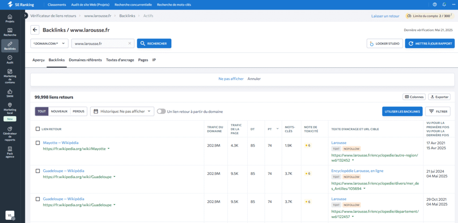458x223 pixels.
Task: Click the LOOKER STUDIO button
Action: [385, 43]
